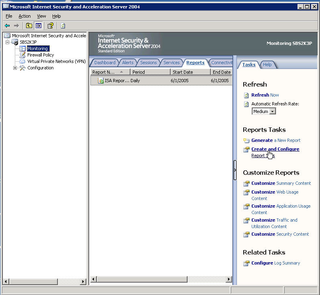This screenshot has height=295, width=320.
Task: Click the Firewall Policy icon in tree
Action: click(22, 55)
